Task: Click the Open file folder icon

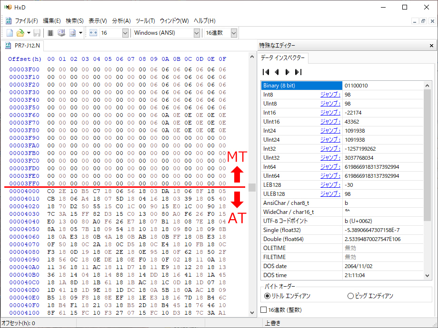Action: pos(20,33)
